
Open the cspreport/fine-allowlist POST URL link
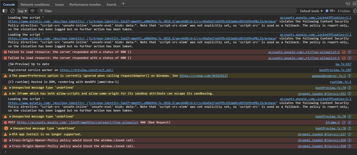click(x=78, y=122)
